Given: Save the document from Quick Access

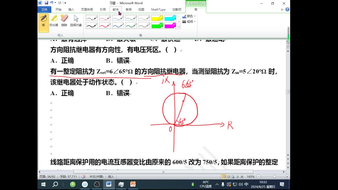Looking at the screenshot, I should point(46,3).
